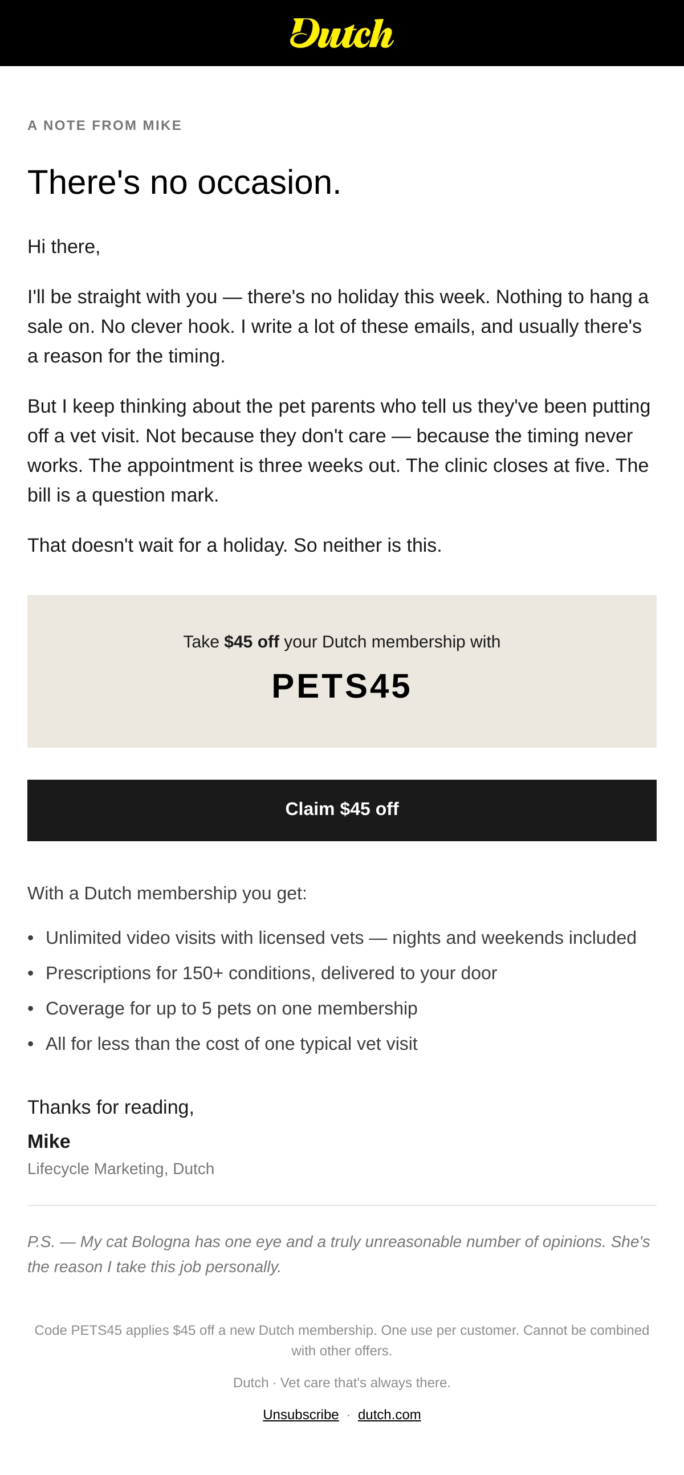684x1475 pixels.
Task: Click Mike's bold signature name
Action: click(48, 1141)
